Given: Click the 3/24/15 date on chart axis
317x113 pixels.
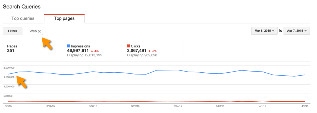Looking at the screenshot, I should (178, 106).
